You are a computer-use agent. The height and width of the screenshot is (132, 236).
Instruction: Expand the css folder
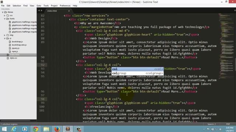[5, 15]
